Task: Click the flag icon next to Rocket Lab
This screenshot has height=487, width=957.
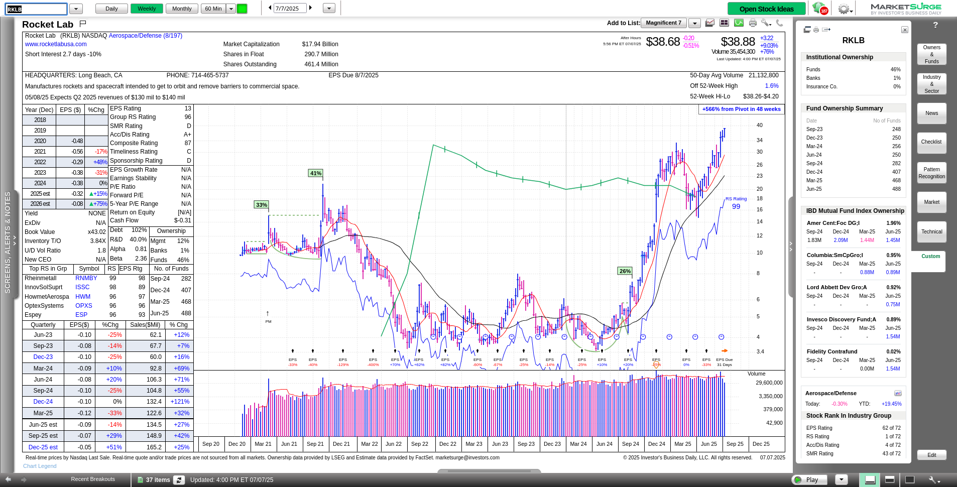Action: [x=83, y=23]
